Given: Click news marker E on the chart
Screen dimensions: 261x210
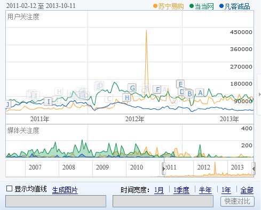Looking at the screenshot, I should coord(180,84).
